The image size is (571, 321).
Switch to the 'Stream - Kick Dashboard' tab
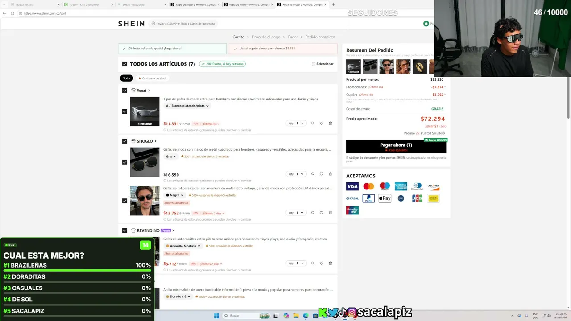[88, 4]
